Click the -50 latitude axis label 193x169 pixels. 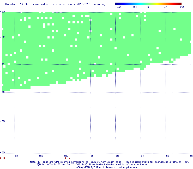tap(2, 12)
